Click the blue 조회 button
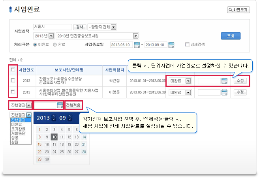The image size is (259, 178). click(231, 36)
